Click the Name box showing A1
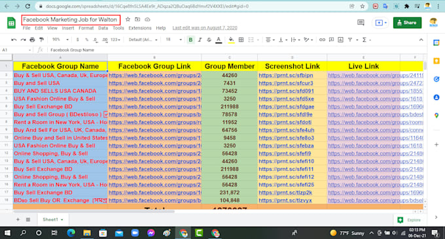Viewport: 445px width, 239px height. [16, 50]
